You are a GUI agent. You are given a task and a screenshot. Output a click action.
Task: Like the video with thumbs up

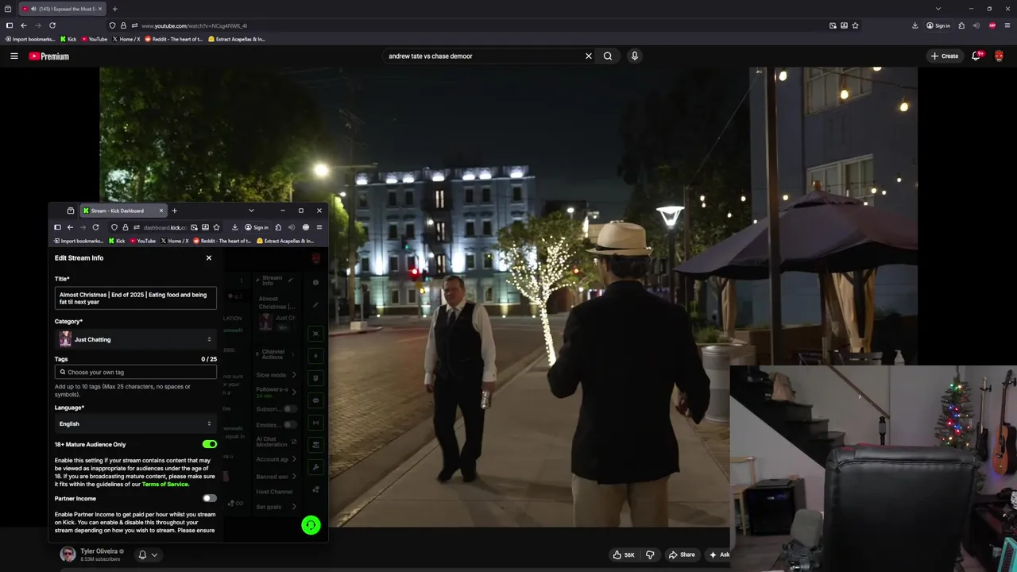[x=624, y=555]
